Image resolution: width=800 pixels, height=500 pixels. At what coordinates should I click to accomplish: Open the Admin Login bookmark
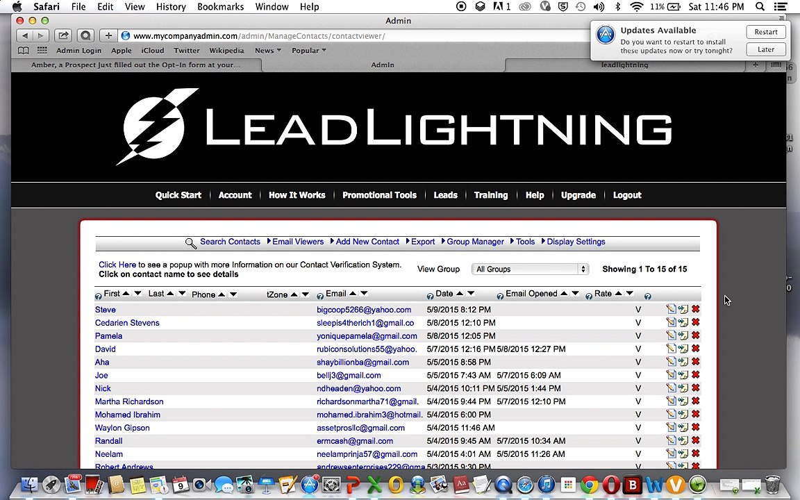click(x=78, y=51)
